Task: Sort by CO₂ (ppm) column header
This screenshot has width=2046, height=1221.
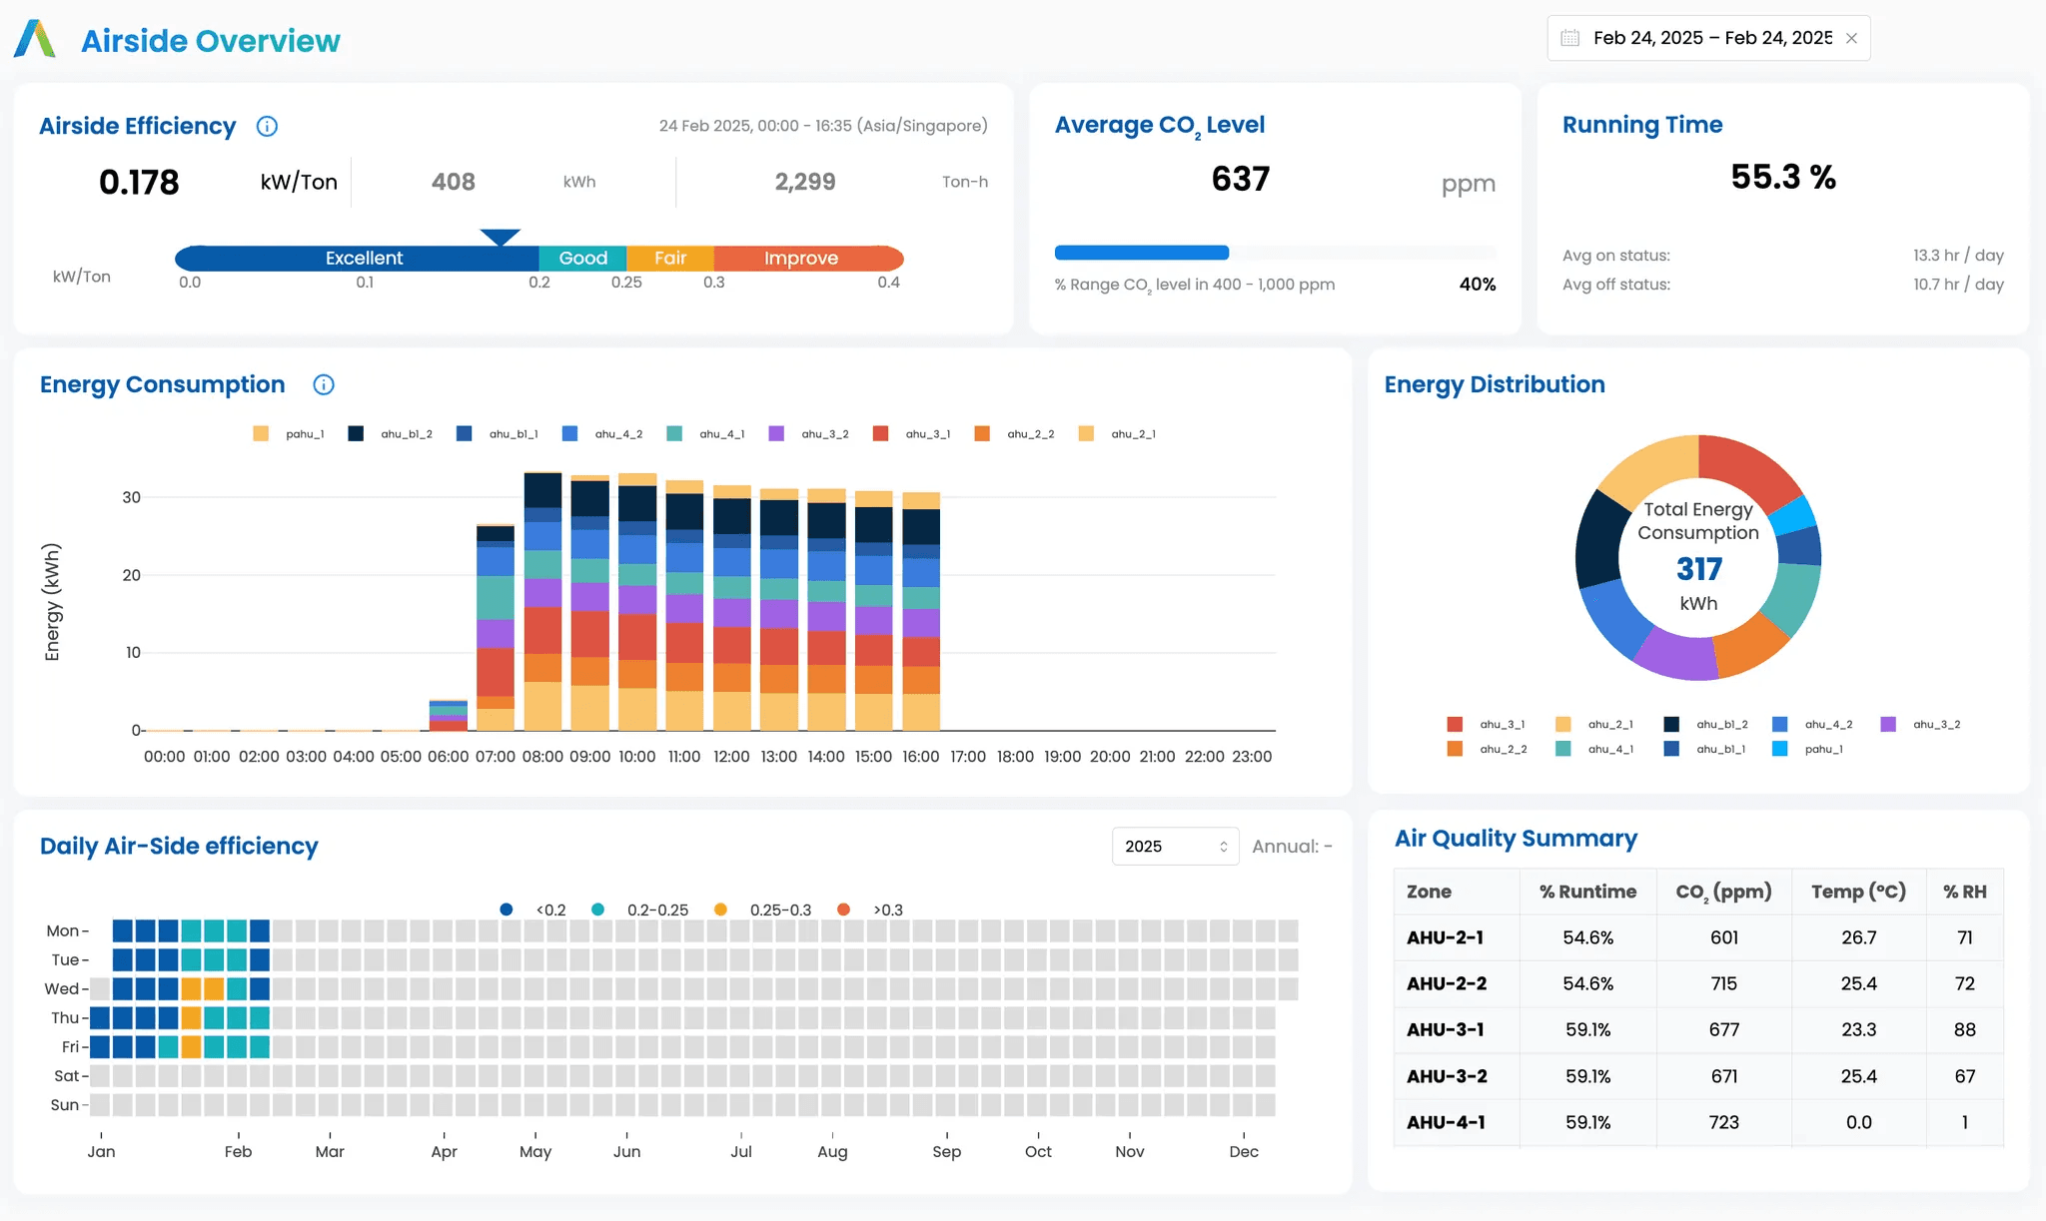Action: (1723, 892)
